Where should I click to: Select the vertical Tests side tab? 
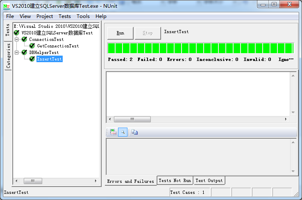point(8,30)
